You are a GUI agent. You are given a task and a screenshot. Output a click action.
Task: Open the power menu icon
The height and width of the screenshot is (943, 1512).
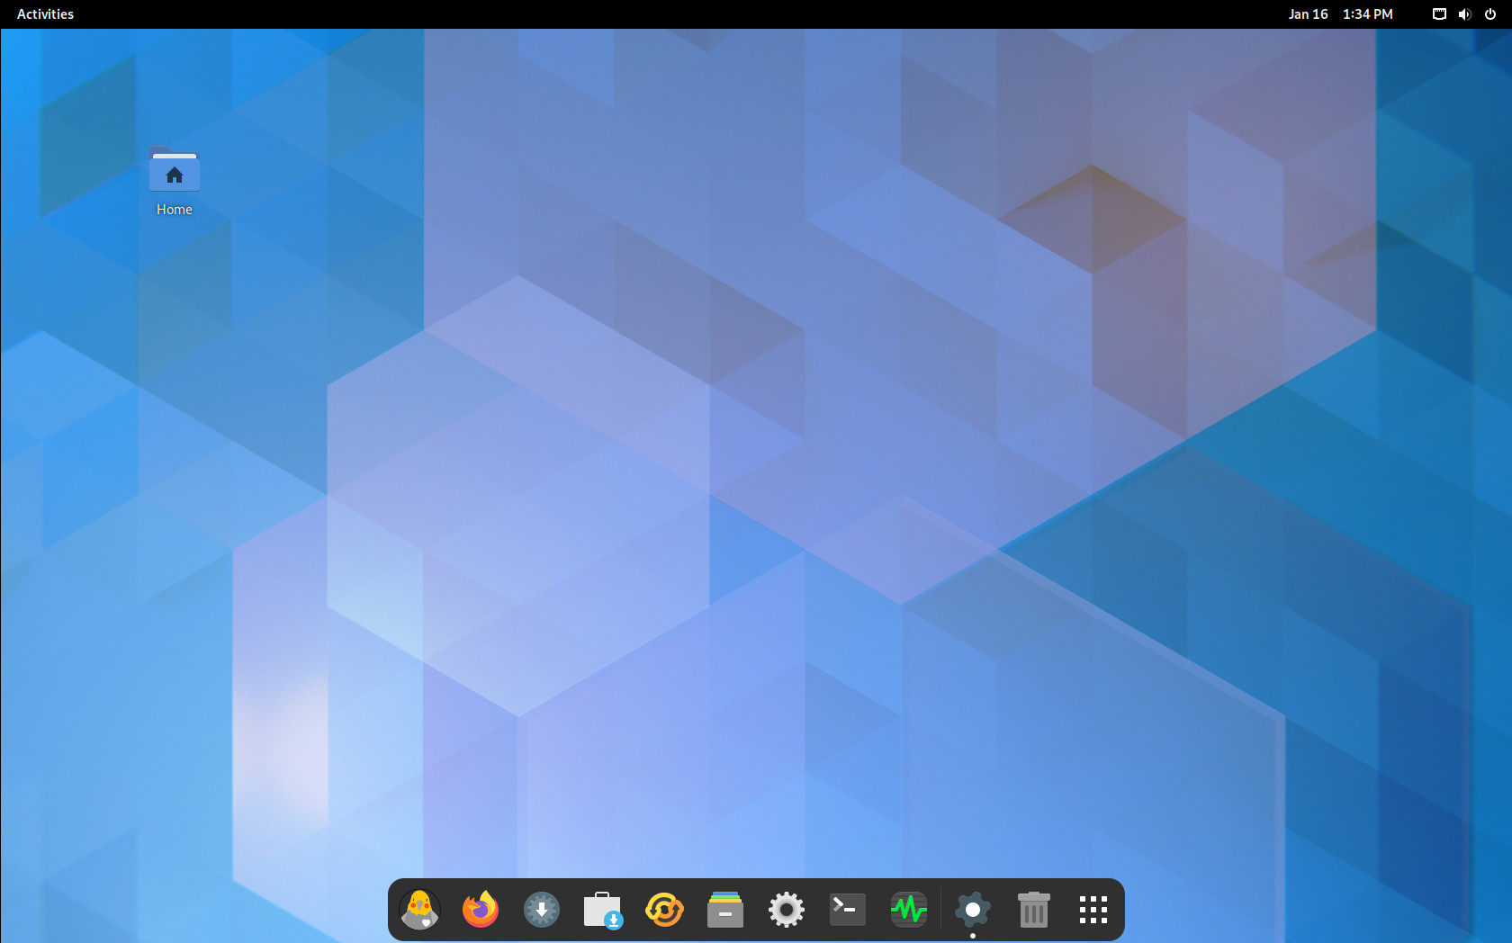pyautogui.click(x=1490, y=14)
